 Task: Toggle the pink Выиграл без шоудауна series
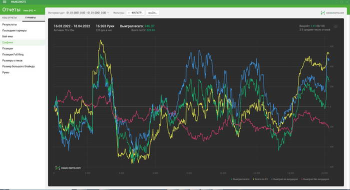tap(315, 179)
